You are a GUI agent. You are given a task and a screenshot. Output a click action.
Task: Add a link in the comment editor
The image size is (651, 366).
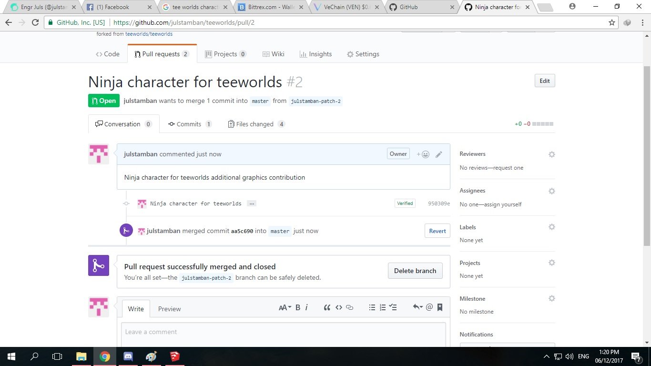point(350,307)
